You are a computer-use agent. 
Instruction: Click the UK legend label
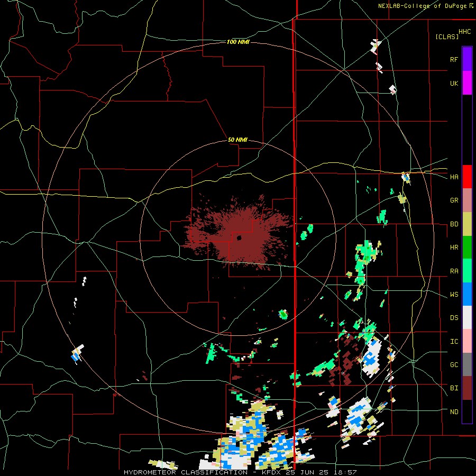point(454,83)
